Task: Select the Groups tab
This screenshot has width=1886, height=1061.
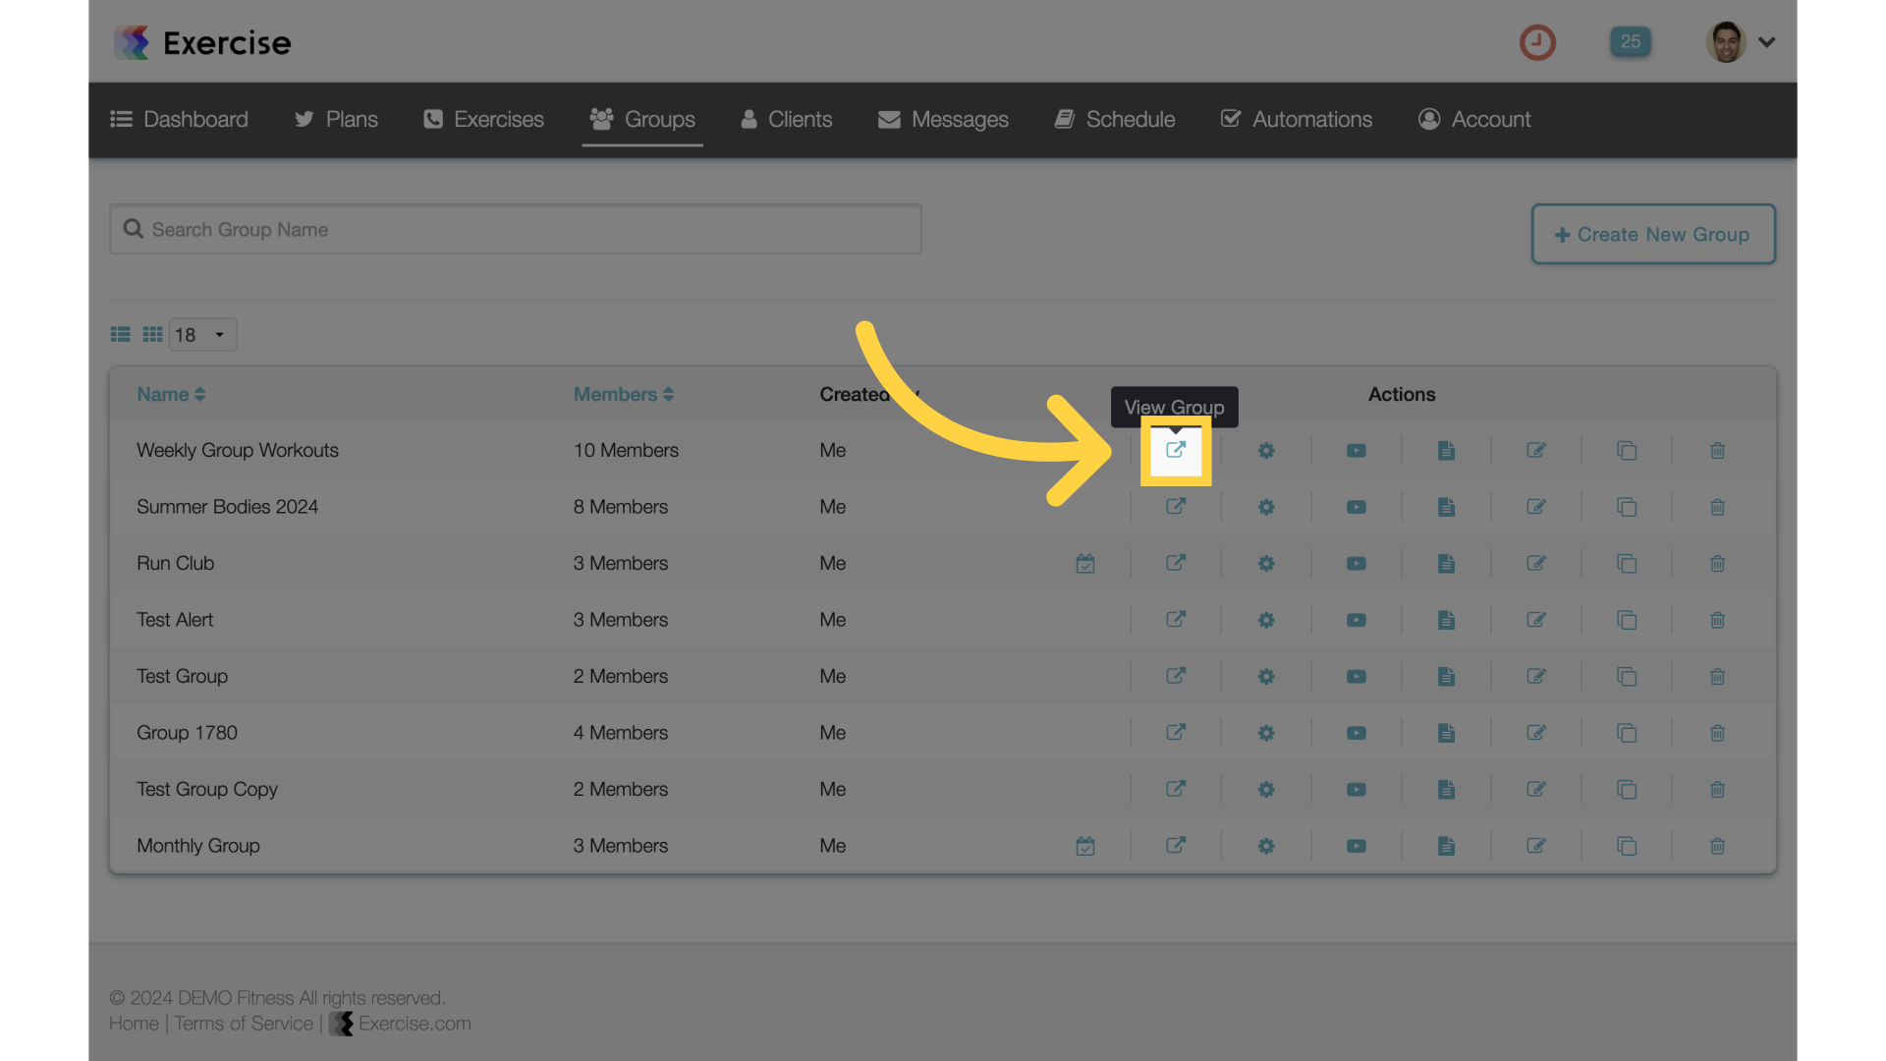Action: [x=642, y=119]
